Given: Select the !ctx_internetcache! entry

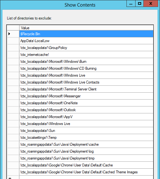Looking at the screenshot, I should (86, 55).
